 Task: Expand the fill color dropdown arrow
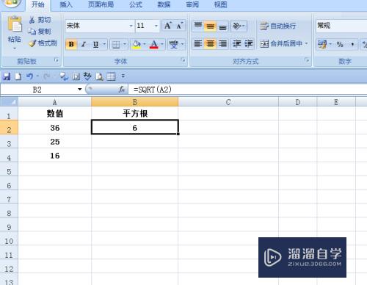[x=145, y=45]
